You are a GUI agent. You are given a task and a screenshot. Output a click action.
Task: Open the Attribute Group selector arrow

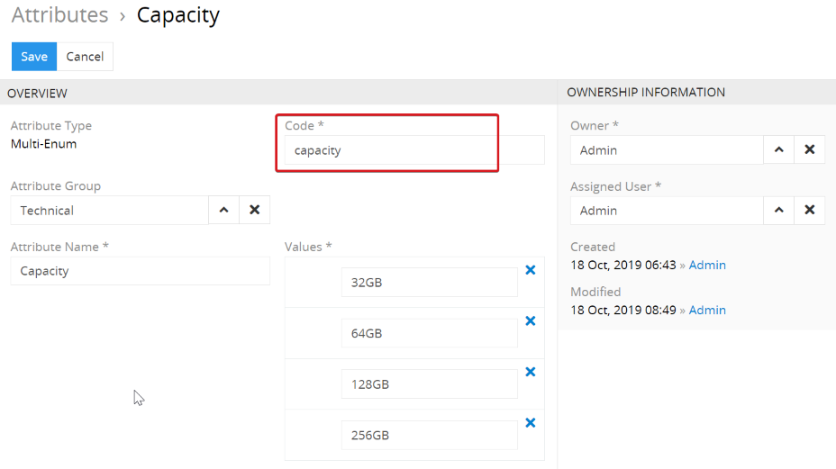pyautogui.click(x=224, y=210)
